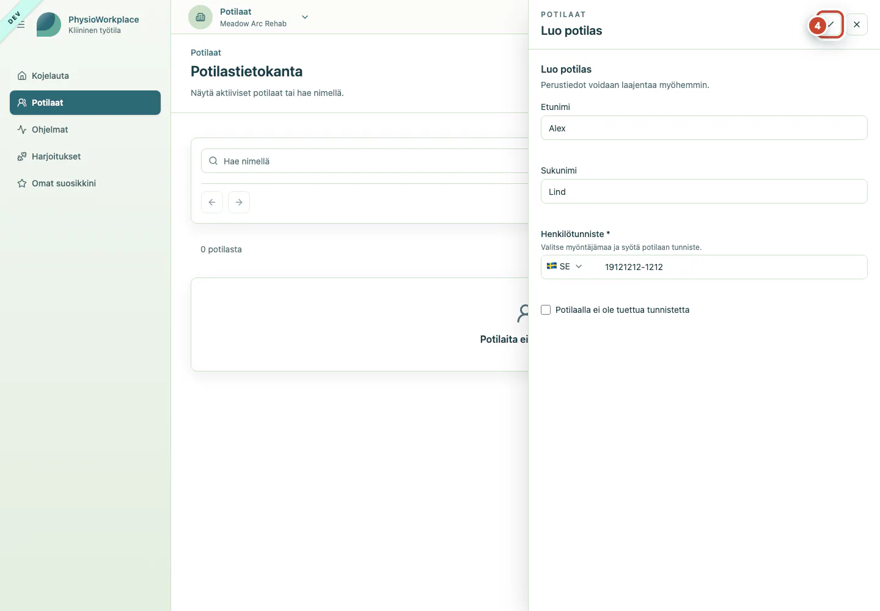This screenshot has width=880, height=611.
Task: Toggle the sidebar hamburger menu
Action: coord(21,24)
